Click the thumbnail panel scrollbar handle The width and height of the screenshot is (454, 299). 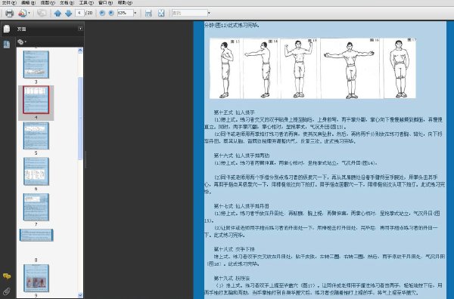(80, 119)
